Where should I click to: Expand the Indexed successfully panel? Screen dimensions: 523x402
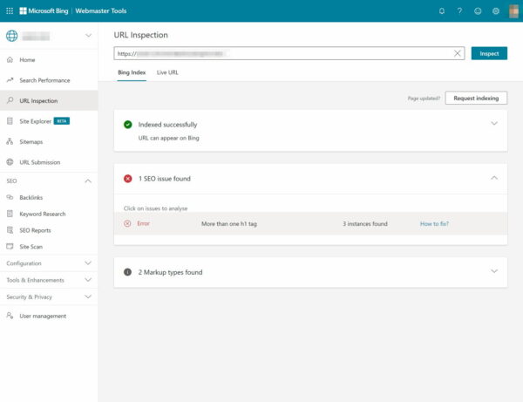[494, 124]
